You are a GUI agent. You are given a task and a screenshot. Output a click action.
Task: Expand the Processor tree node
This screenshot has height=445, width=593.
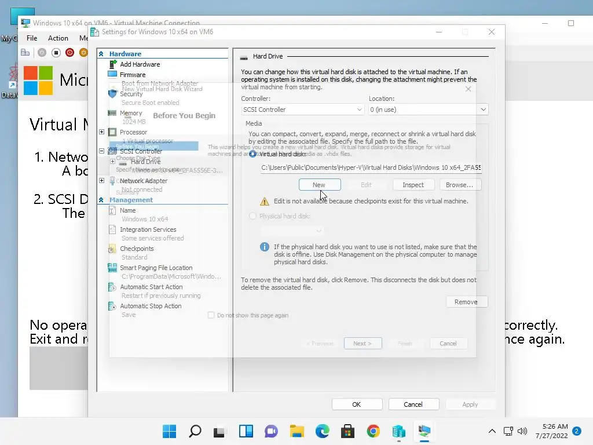click(x=102, y=132)
